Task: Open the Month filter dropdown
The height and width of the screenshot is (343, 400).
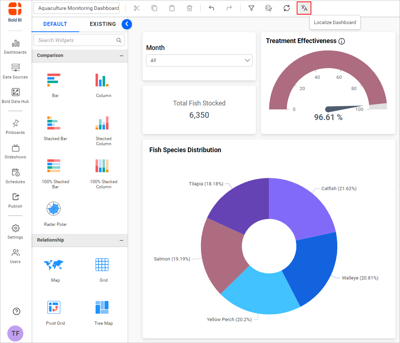Action: pos(199,61)
